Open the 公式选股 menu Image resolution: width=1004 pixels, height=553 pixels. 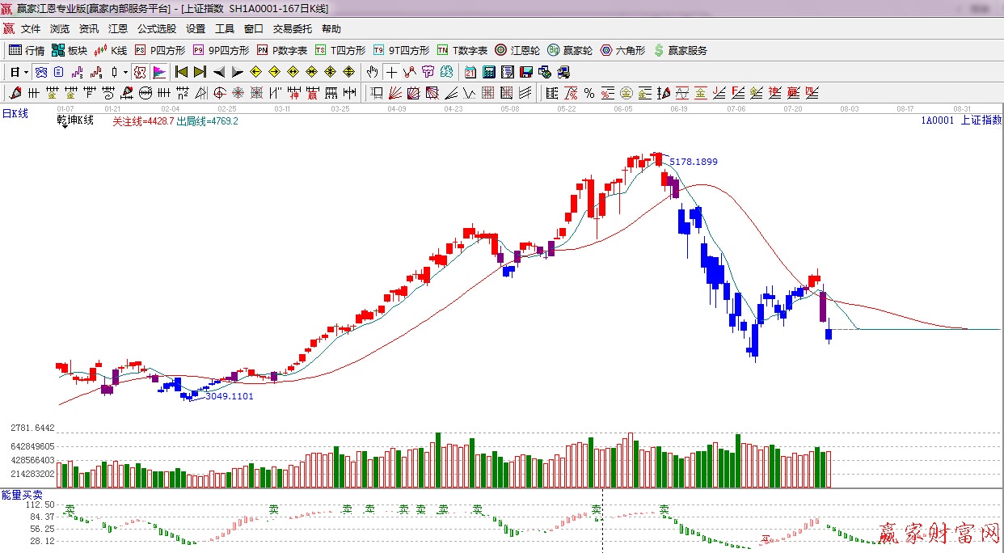click(x=156, y=29)
